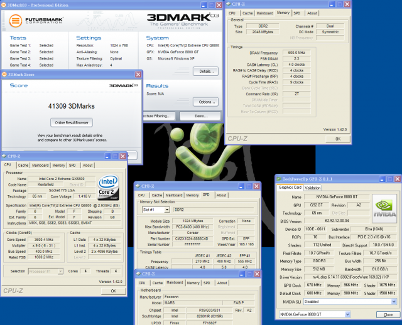Viewport: 402px width, 325px height.
Task: Switch to Memory tab in CPU-Z SPD window
Action: click(192, 195)
